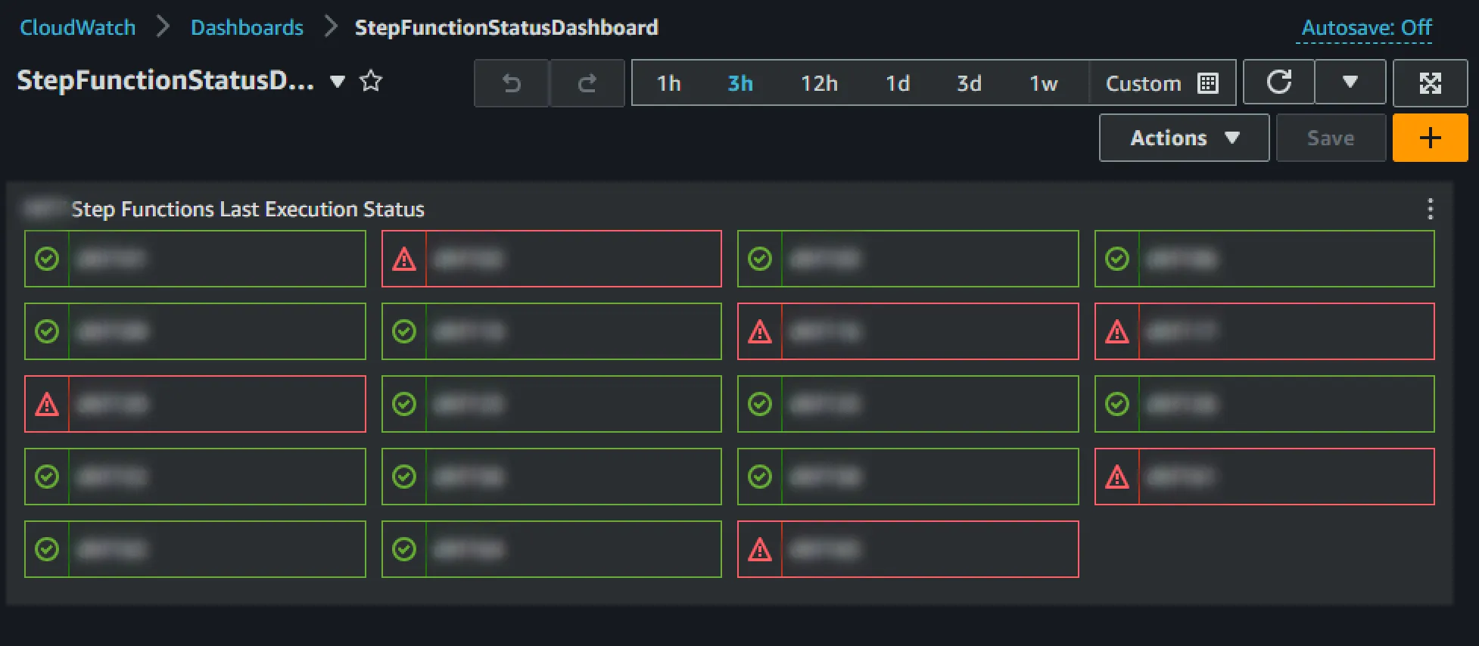The height and width of the screenshot is (646, 1479).
Task: Refresh the dashboard with the reload icon
Action: [x=1278, y=82]
